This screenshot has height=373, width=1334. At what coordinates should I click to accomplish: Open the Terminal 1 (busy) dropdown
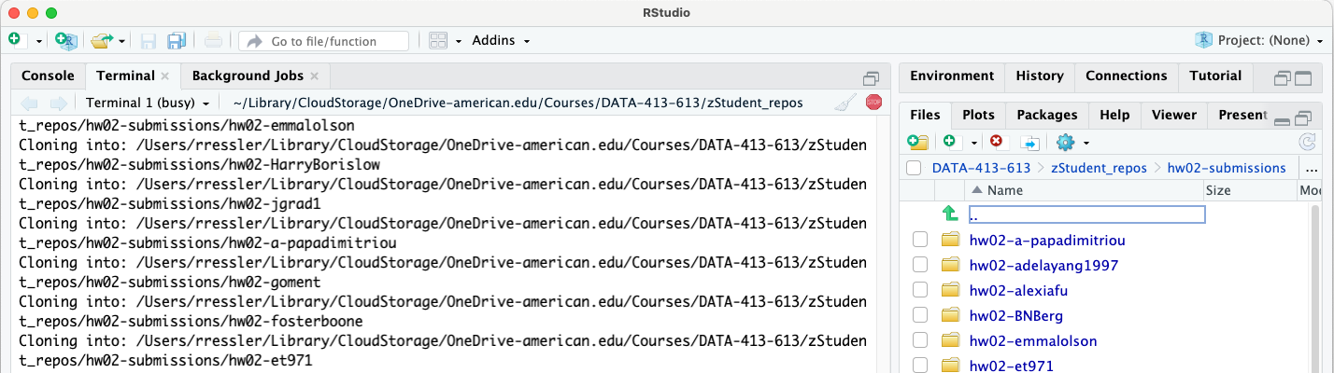click(x=147, y=103)
